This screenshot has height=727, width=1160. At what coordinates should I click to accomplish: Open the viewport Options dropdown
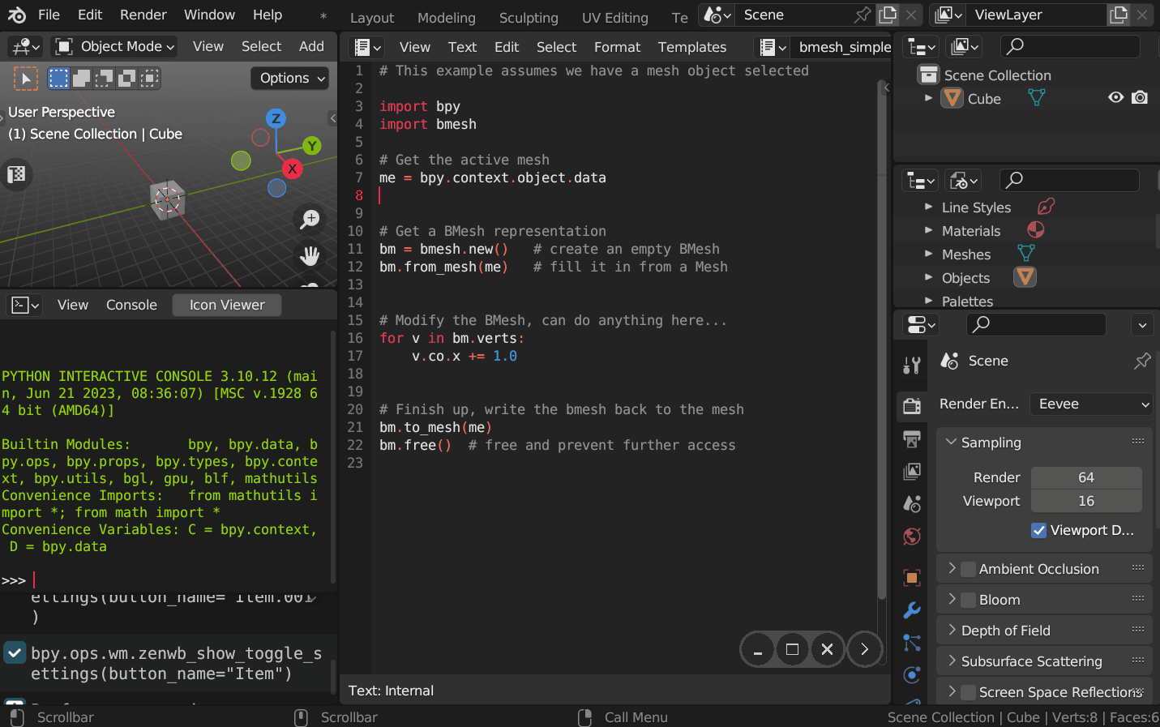point(290,78)
